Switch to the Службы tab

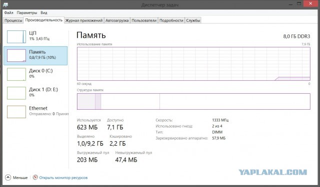(x=193, y=20)
